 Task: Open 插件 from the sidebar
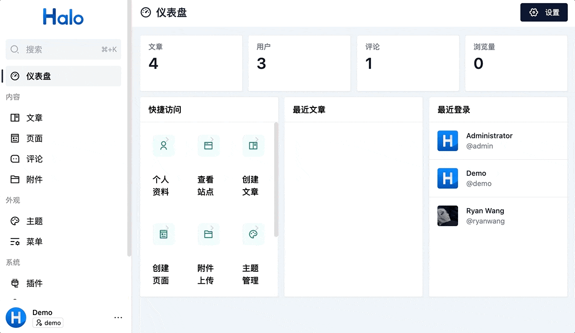point(34,283)
